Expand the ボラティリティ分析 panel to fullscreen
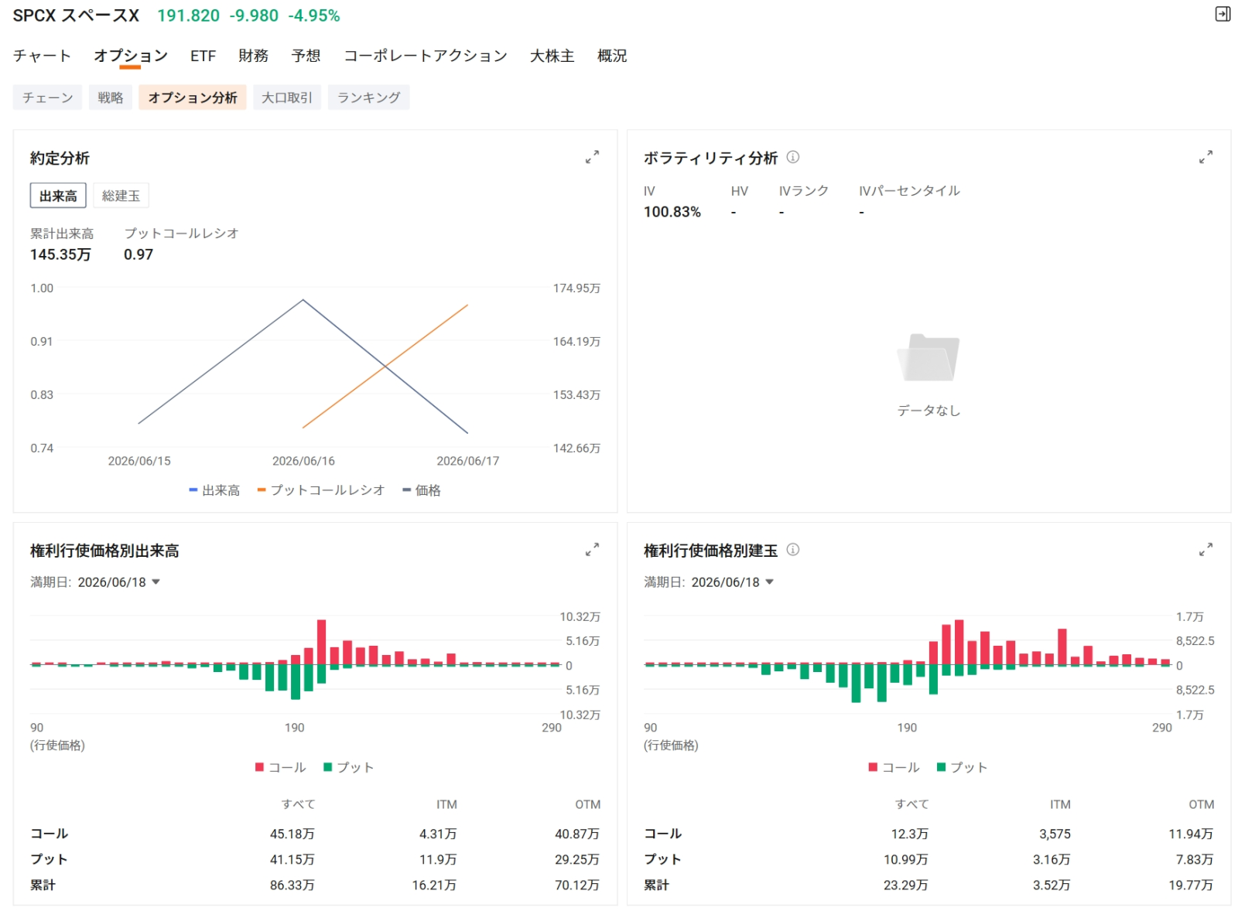 1206,157
